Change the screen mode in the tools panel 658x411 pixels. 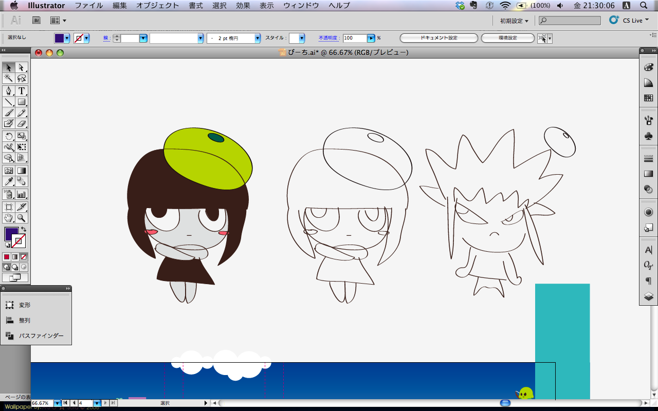click(15, 277)
